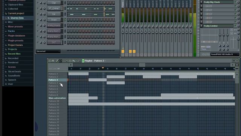Select Pattern 3 row in Playlist
241x136 pixels.
tap(58, 80)
